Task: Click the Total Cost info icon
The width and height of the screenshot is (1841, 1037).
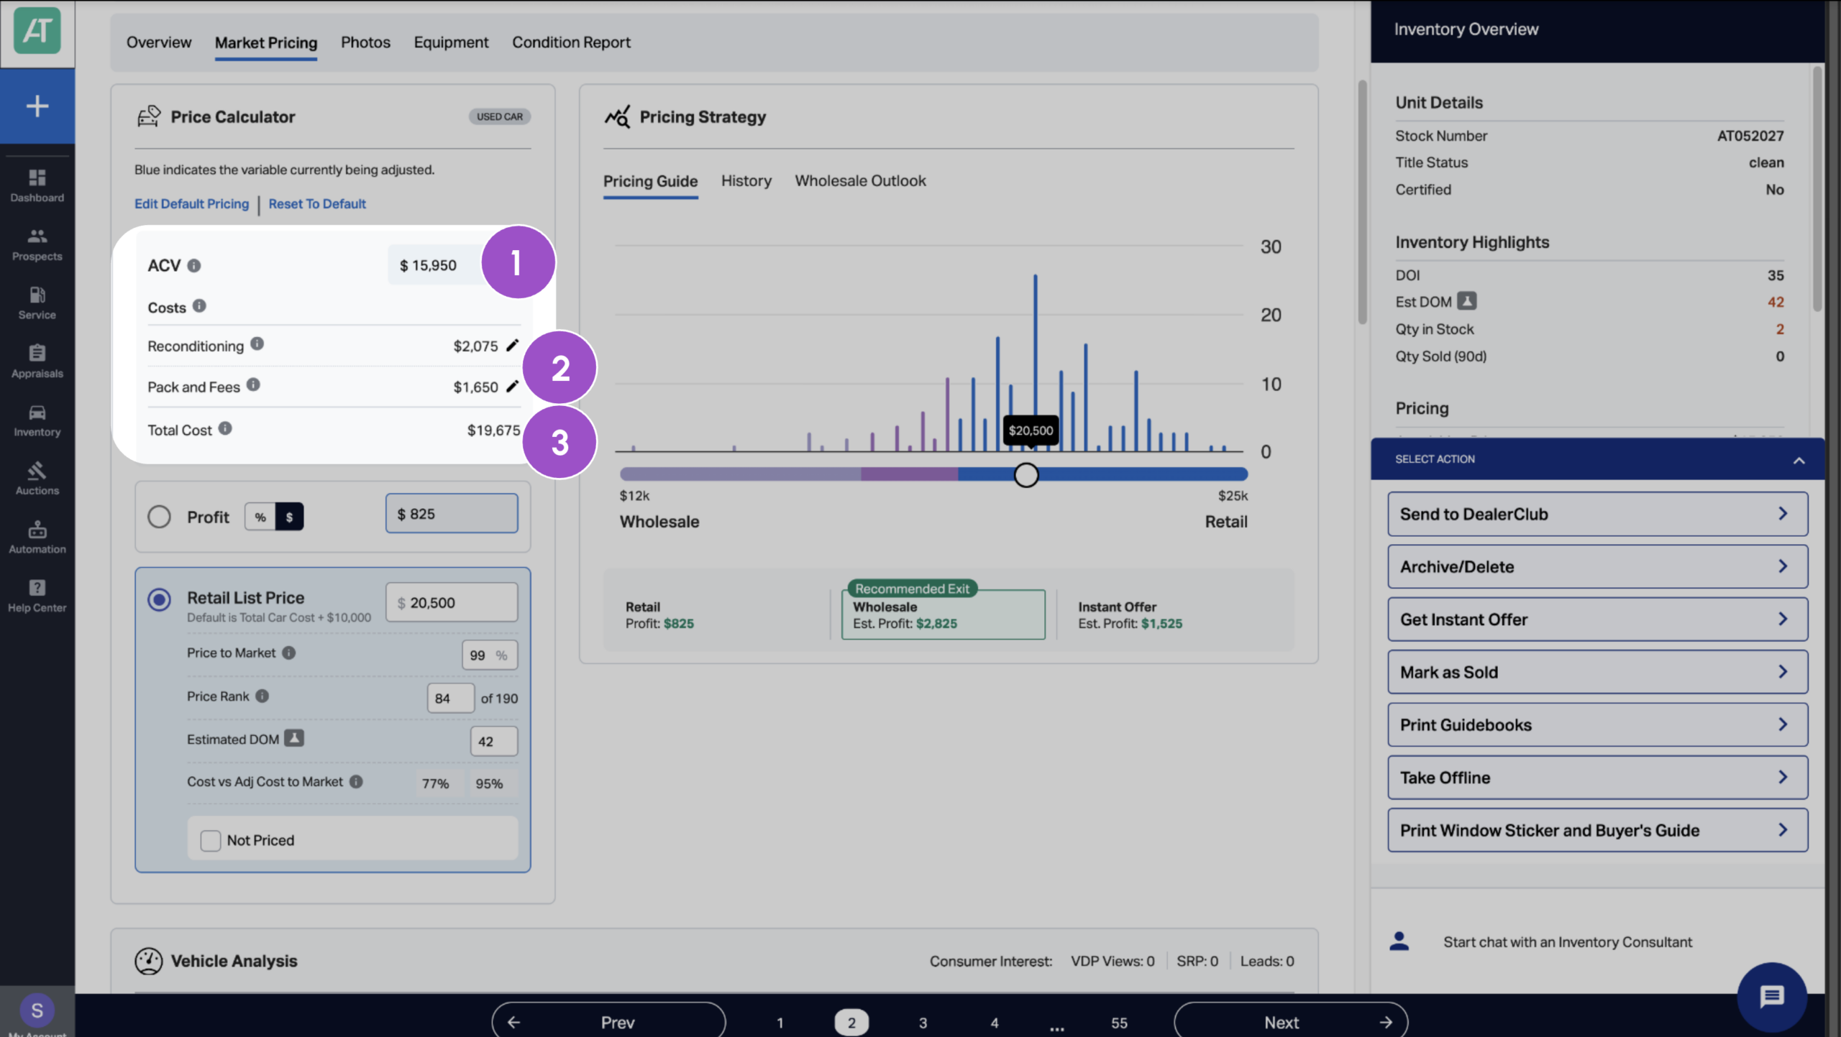Action: click(x=225, y=428)
